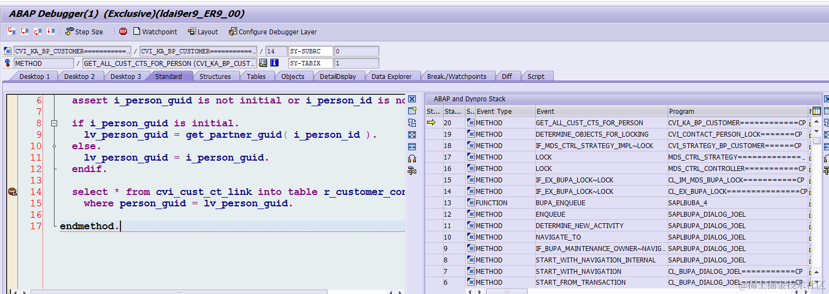Switch to the Desktop 3 tab
The image size is (829, 294).
[x=126, y=76]
